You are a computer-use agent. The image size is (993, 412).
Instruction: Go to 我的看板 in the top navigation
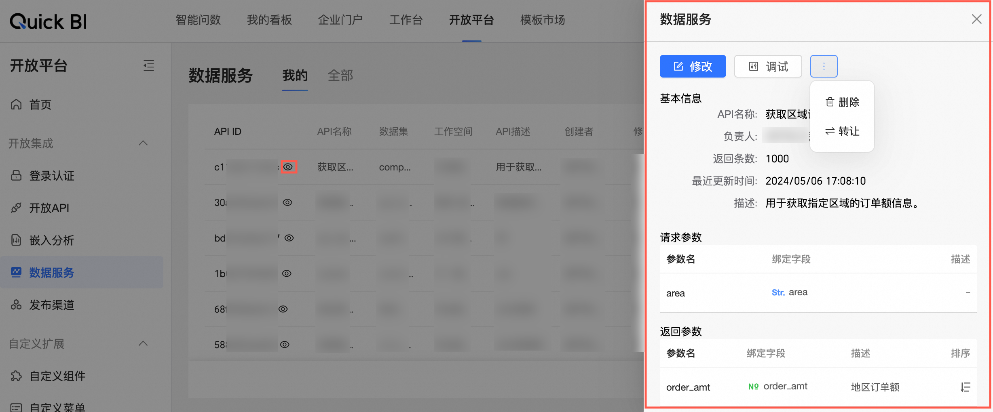click(x=269, y=20)
